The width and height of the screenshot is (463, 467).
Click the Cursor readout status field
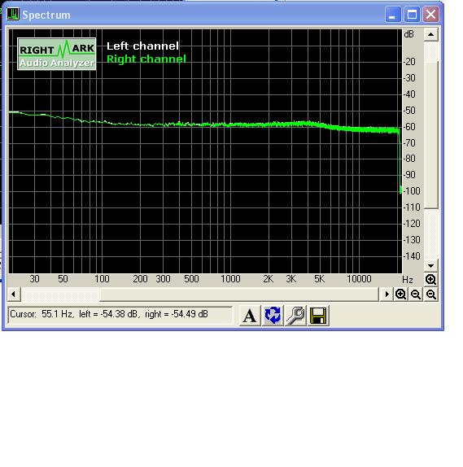(120, 315)
